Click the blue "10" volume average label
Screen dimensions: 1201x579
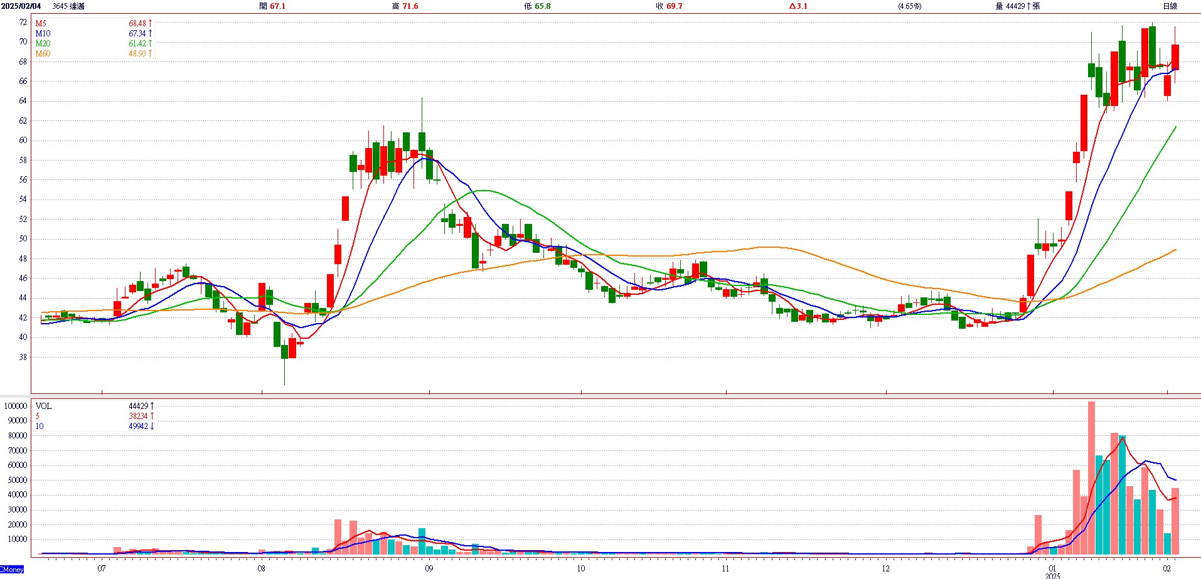40,427
